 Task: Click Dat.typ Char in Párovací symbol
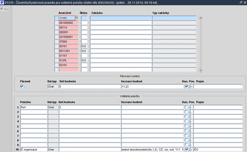coord(53,87)
